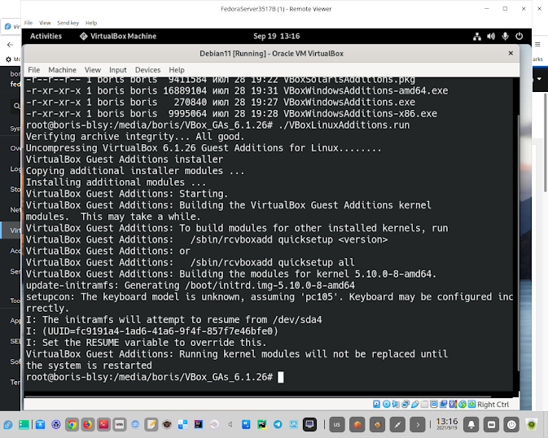548x438 pixels.
Task: Click the US keyboard layout indicator in tray
Action: 337,424
